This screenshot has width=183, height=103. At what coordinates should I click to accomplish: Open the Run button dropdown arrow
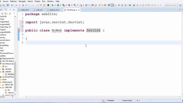61,5
